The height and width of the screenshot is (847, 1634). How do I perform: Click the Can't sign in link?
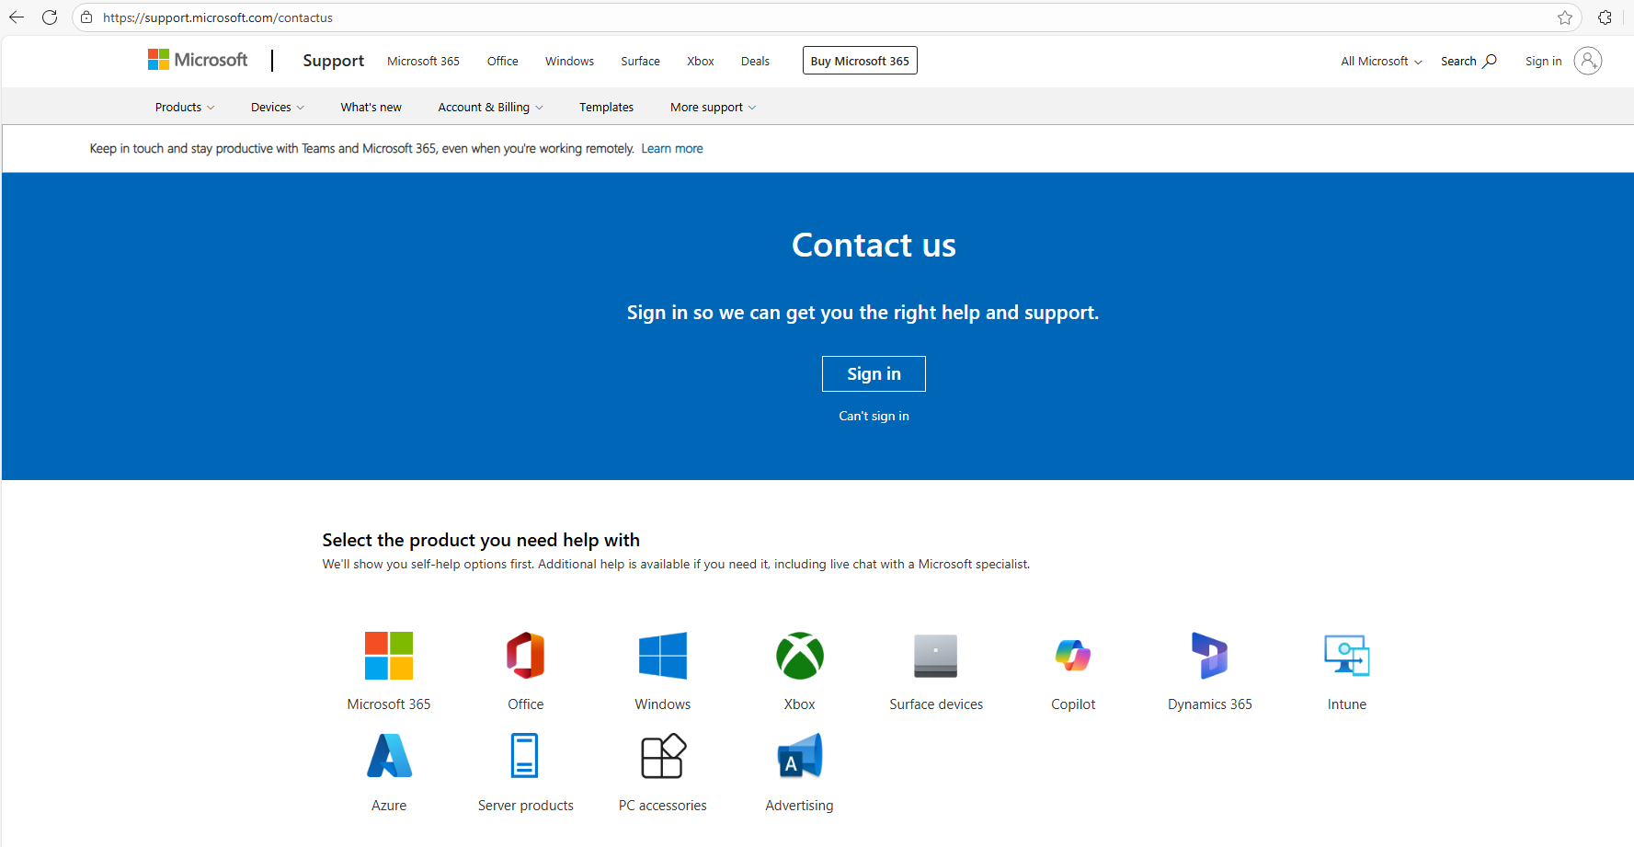pyautogui.click(x=874, y=416)
